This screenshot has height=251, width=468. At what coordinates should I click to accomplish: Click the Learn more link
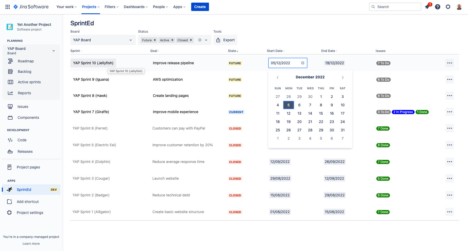coord(31,244)
